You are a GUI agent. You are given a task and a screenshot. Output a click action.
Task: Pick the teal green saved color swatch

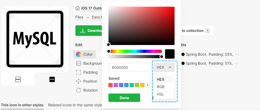click(132, 85)
